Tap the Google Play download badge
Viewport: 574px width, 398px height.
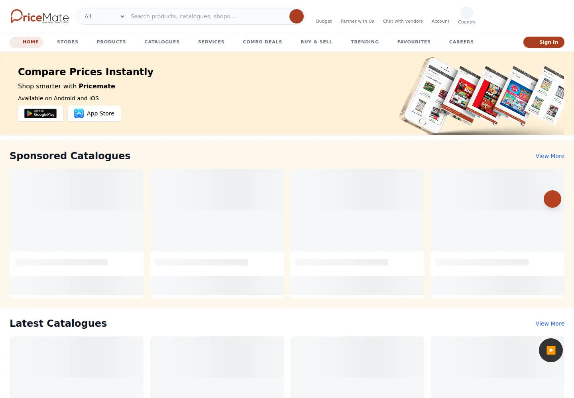[x=41, y=113]
